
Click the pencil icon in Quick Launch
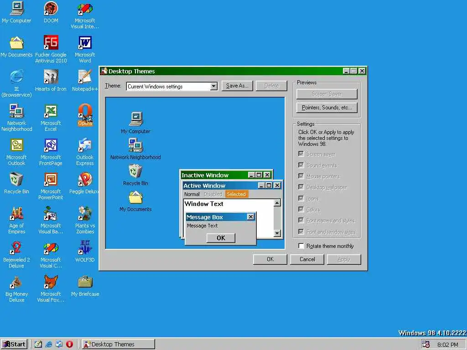tap(38, 345)
